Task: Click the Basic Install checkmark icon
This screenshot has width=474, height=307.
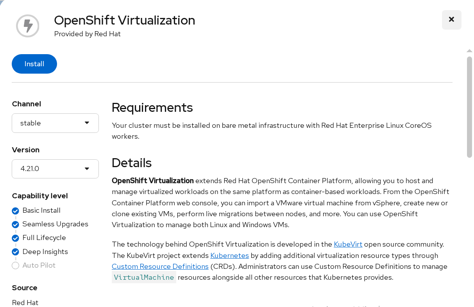Action: (16, 211)
